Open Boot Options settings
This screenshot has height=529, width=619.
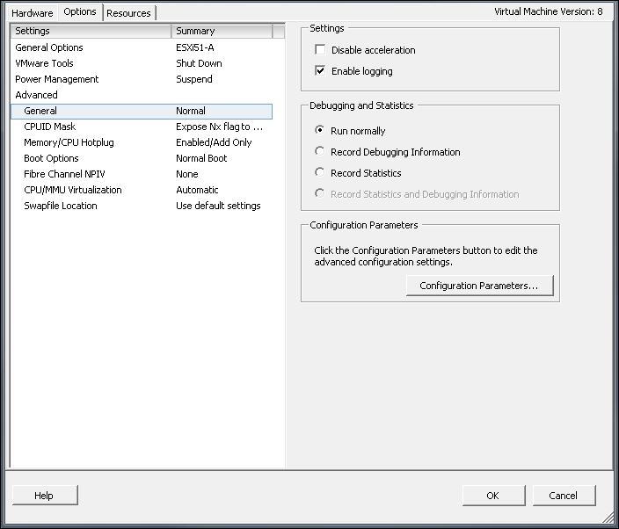pos(142,158)
